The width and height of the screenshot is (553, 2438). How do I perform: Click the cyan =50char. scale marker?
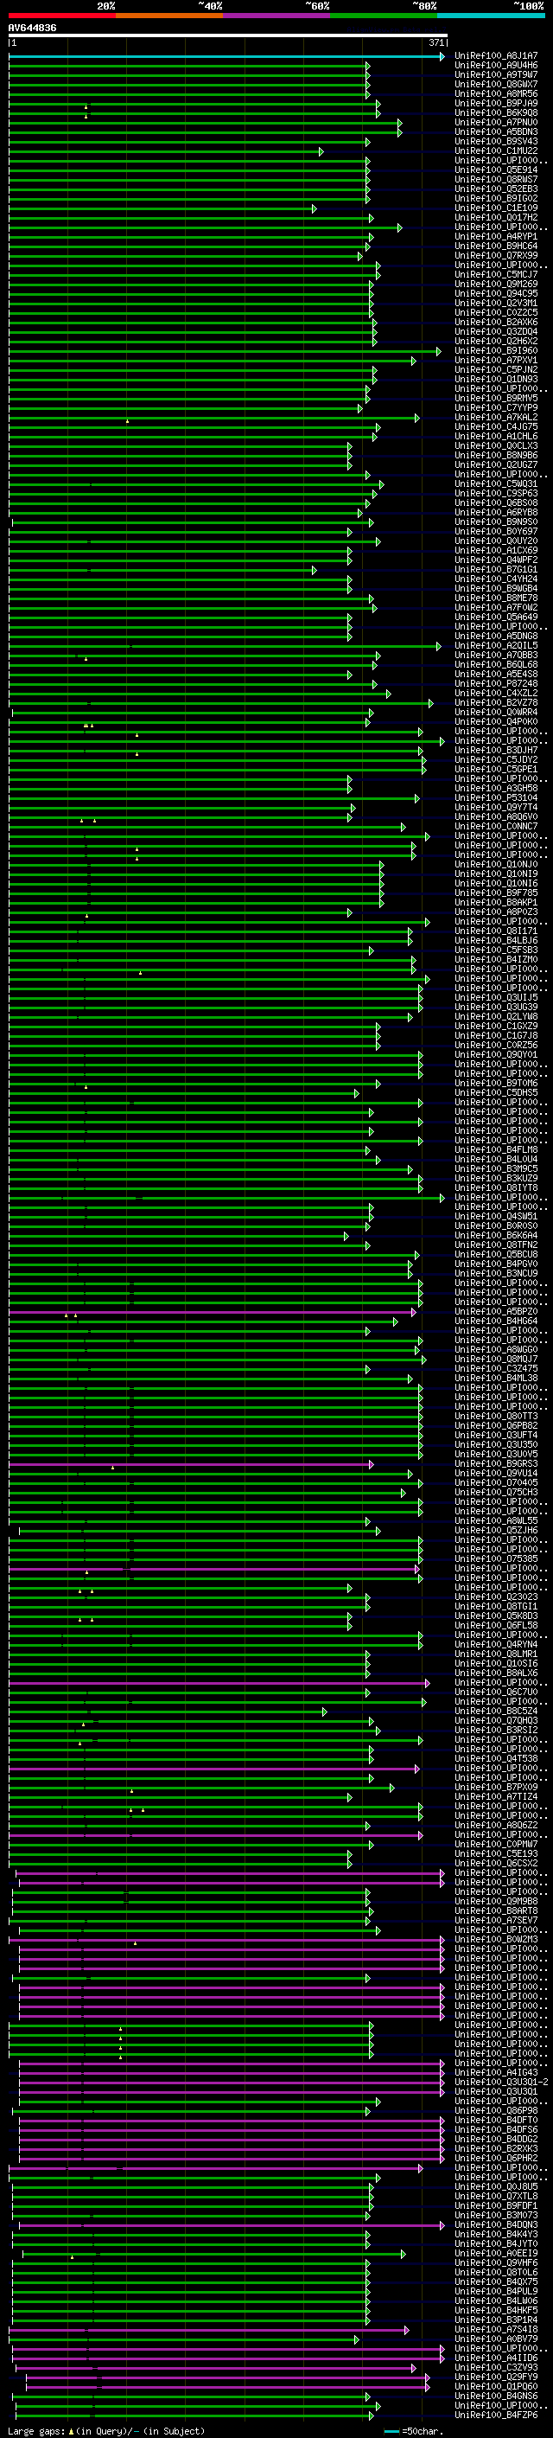pos(391,2431)
